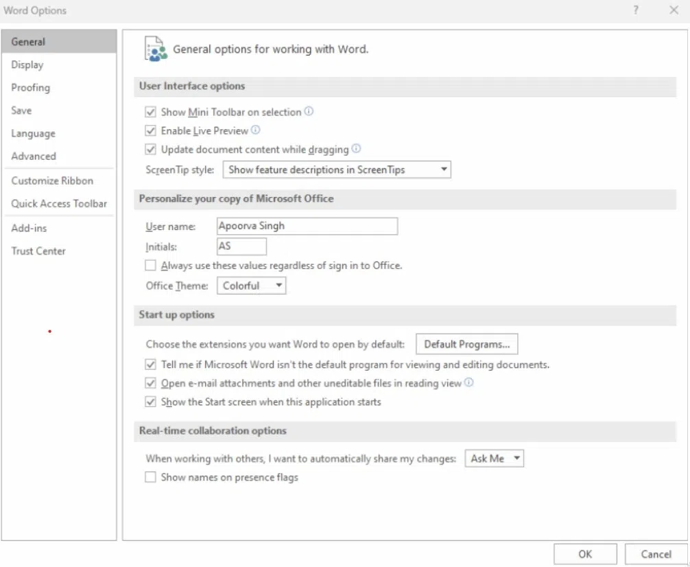Click the Help question mark in title bar
The image size is (690, 567).
[x=636, y=10]
